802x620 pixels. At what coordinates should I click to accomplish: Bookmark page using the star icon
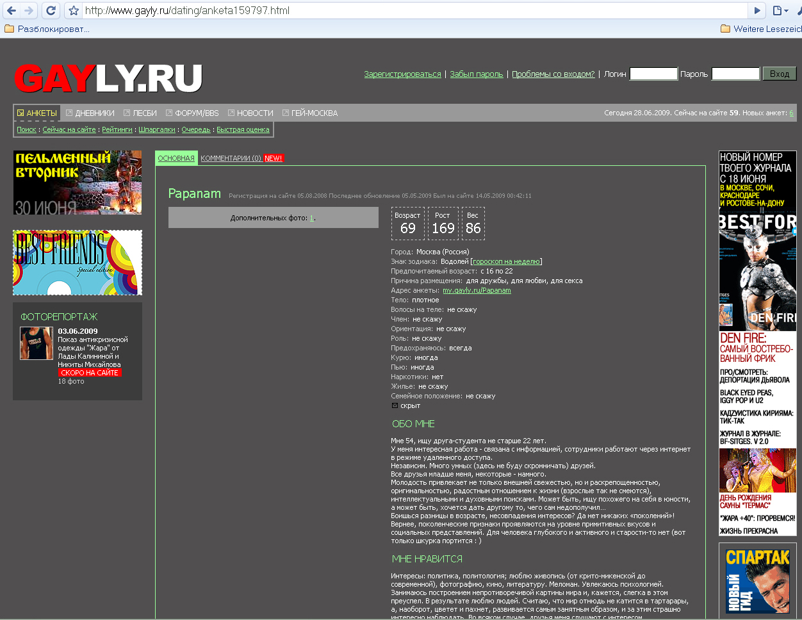coord(74,11)
